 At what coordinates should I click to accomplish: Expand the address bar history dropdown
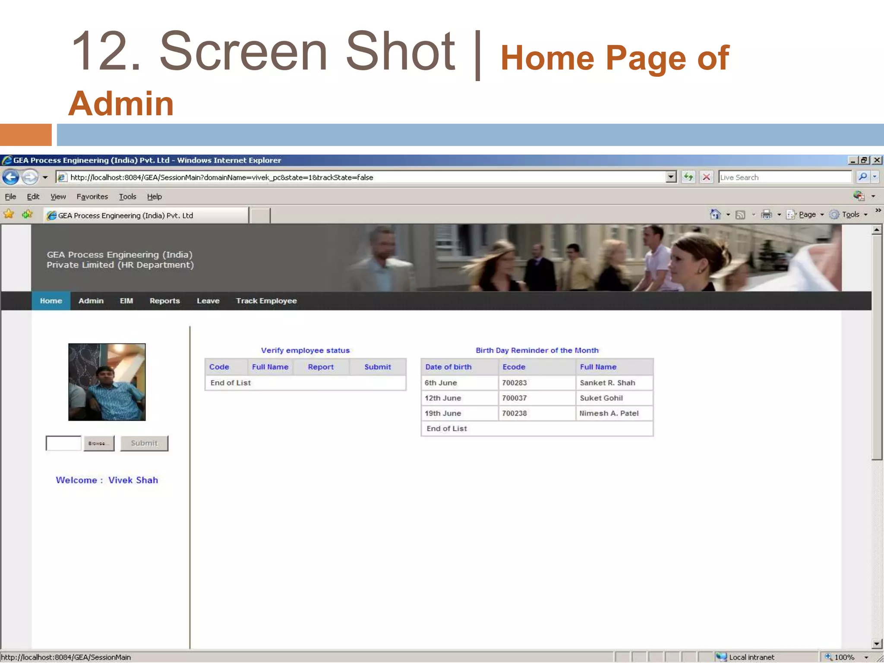coord(671,177)
